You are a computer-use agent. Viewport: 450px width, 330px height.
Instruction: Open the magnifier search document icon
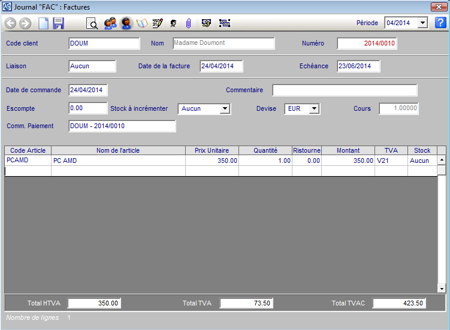point(92,23)
